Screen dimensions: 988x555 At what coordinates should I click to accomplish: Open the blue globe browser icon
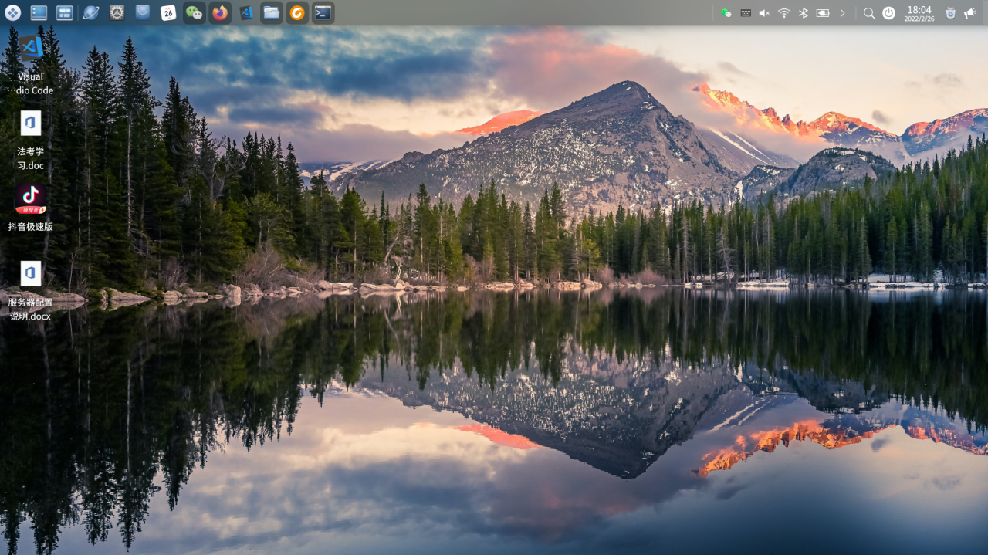[x=91, y=12]
